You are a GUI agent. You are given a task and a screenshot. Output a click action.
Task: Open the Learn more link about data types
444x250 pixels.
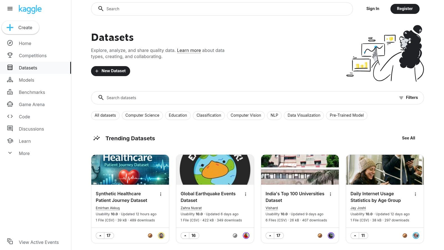(189, 50)
